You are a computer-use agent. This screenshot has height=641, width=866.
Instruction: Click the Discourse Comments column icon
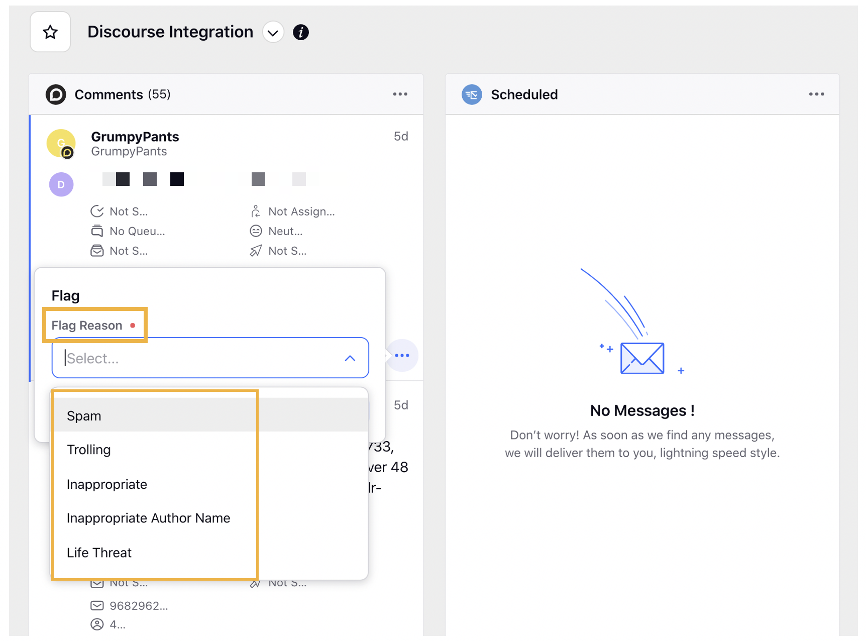pos(56,94)
